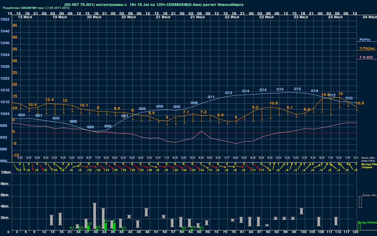This screenshot has height=236, width=377.
Task: Click the 14.5 temperature value
Action: tap(325, 95)
